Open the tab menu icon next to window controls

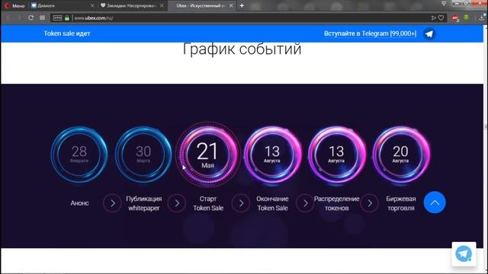[444, 3]
